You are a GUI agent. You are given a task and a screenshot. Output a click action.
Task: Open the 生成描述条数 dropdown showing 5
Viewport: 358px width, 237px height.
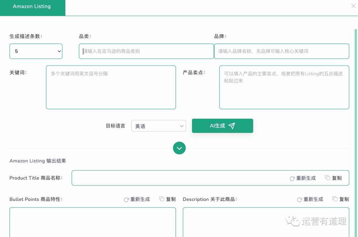36,51
